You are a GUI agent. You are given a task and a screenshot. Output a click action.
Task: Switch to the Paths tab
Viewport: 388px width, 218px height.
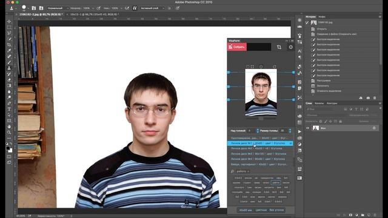coord(332,103)
